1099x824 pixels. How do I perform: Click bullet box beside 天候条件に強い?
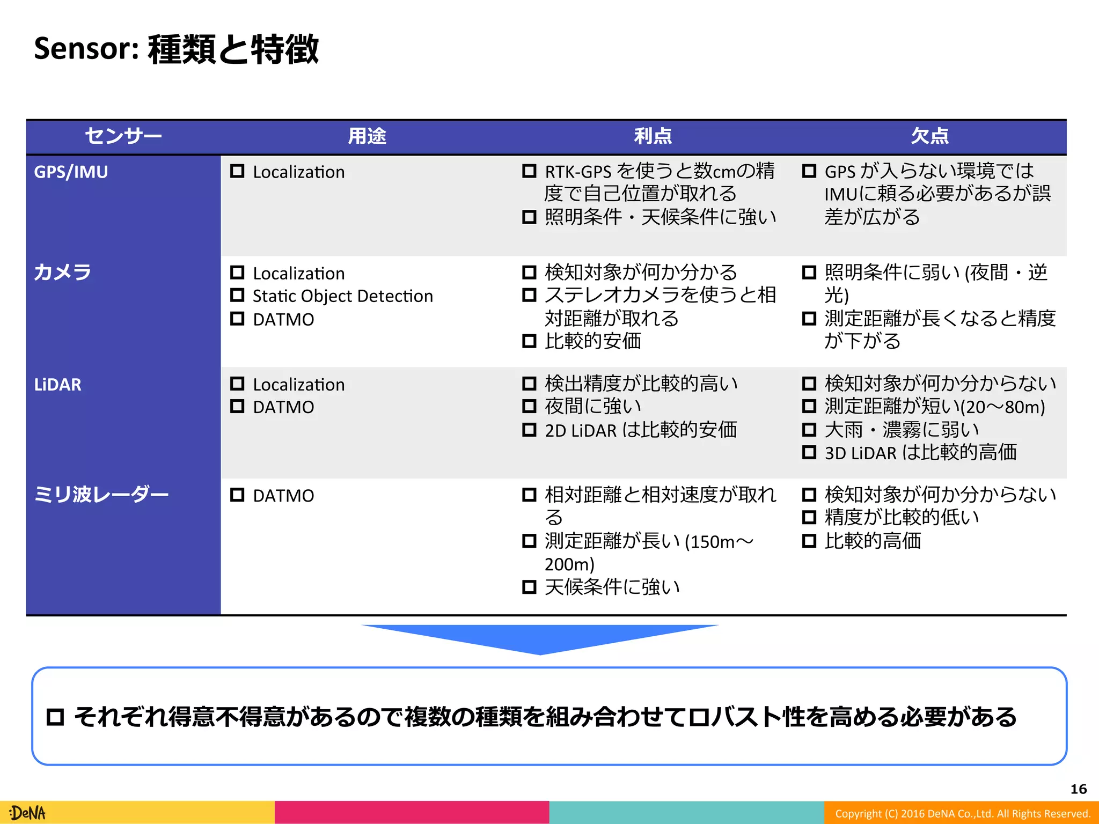pos(529,587)
